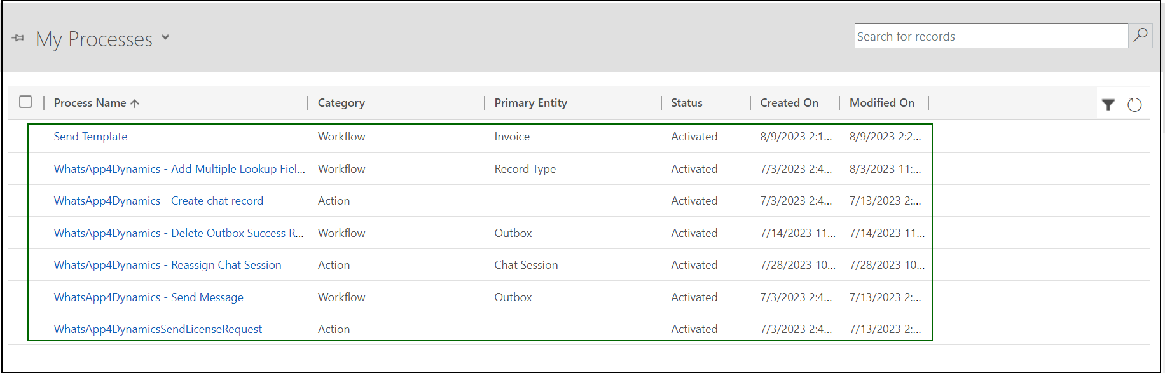Click the funnel filter icon
The width and height of the screenshot is (1165, 373).
click(x=1108, y=105)
